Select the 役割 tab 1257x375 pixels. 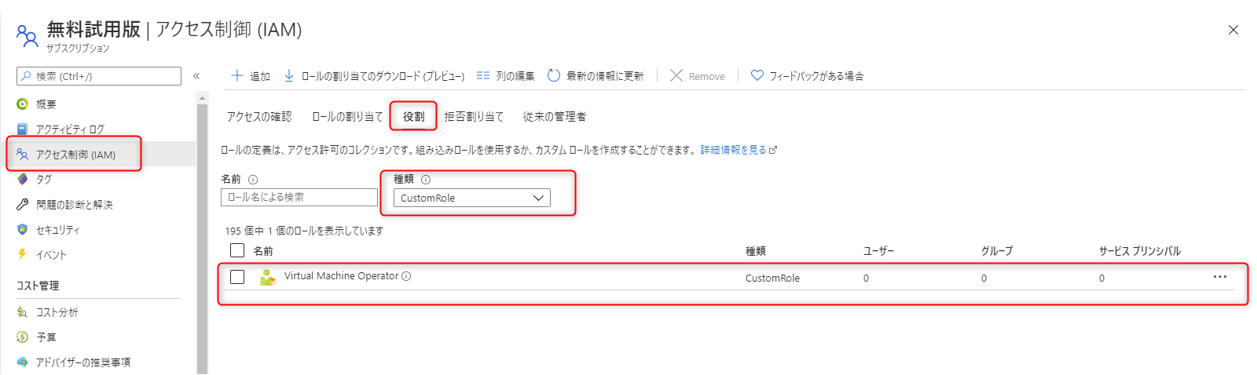pyautogui.click(x=414, y=117)
